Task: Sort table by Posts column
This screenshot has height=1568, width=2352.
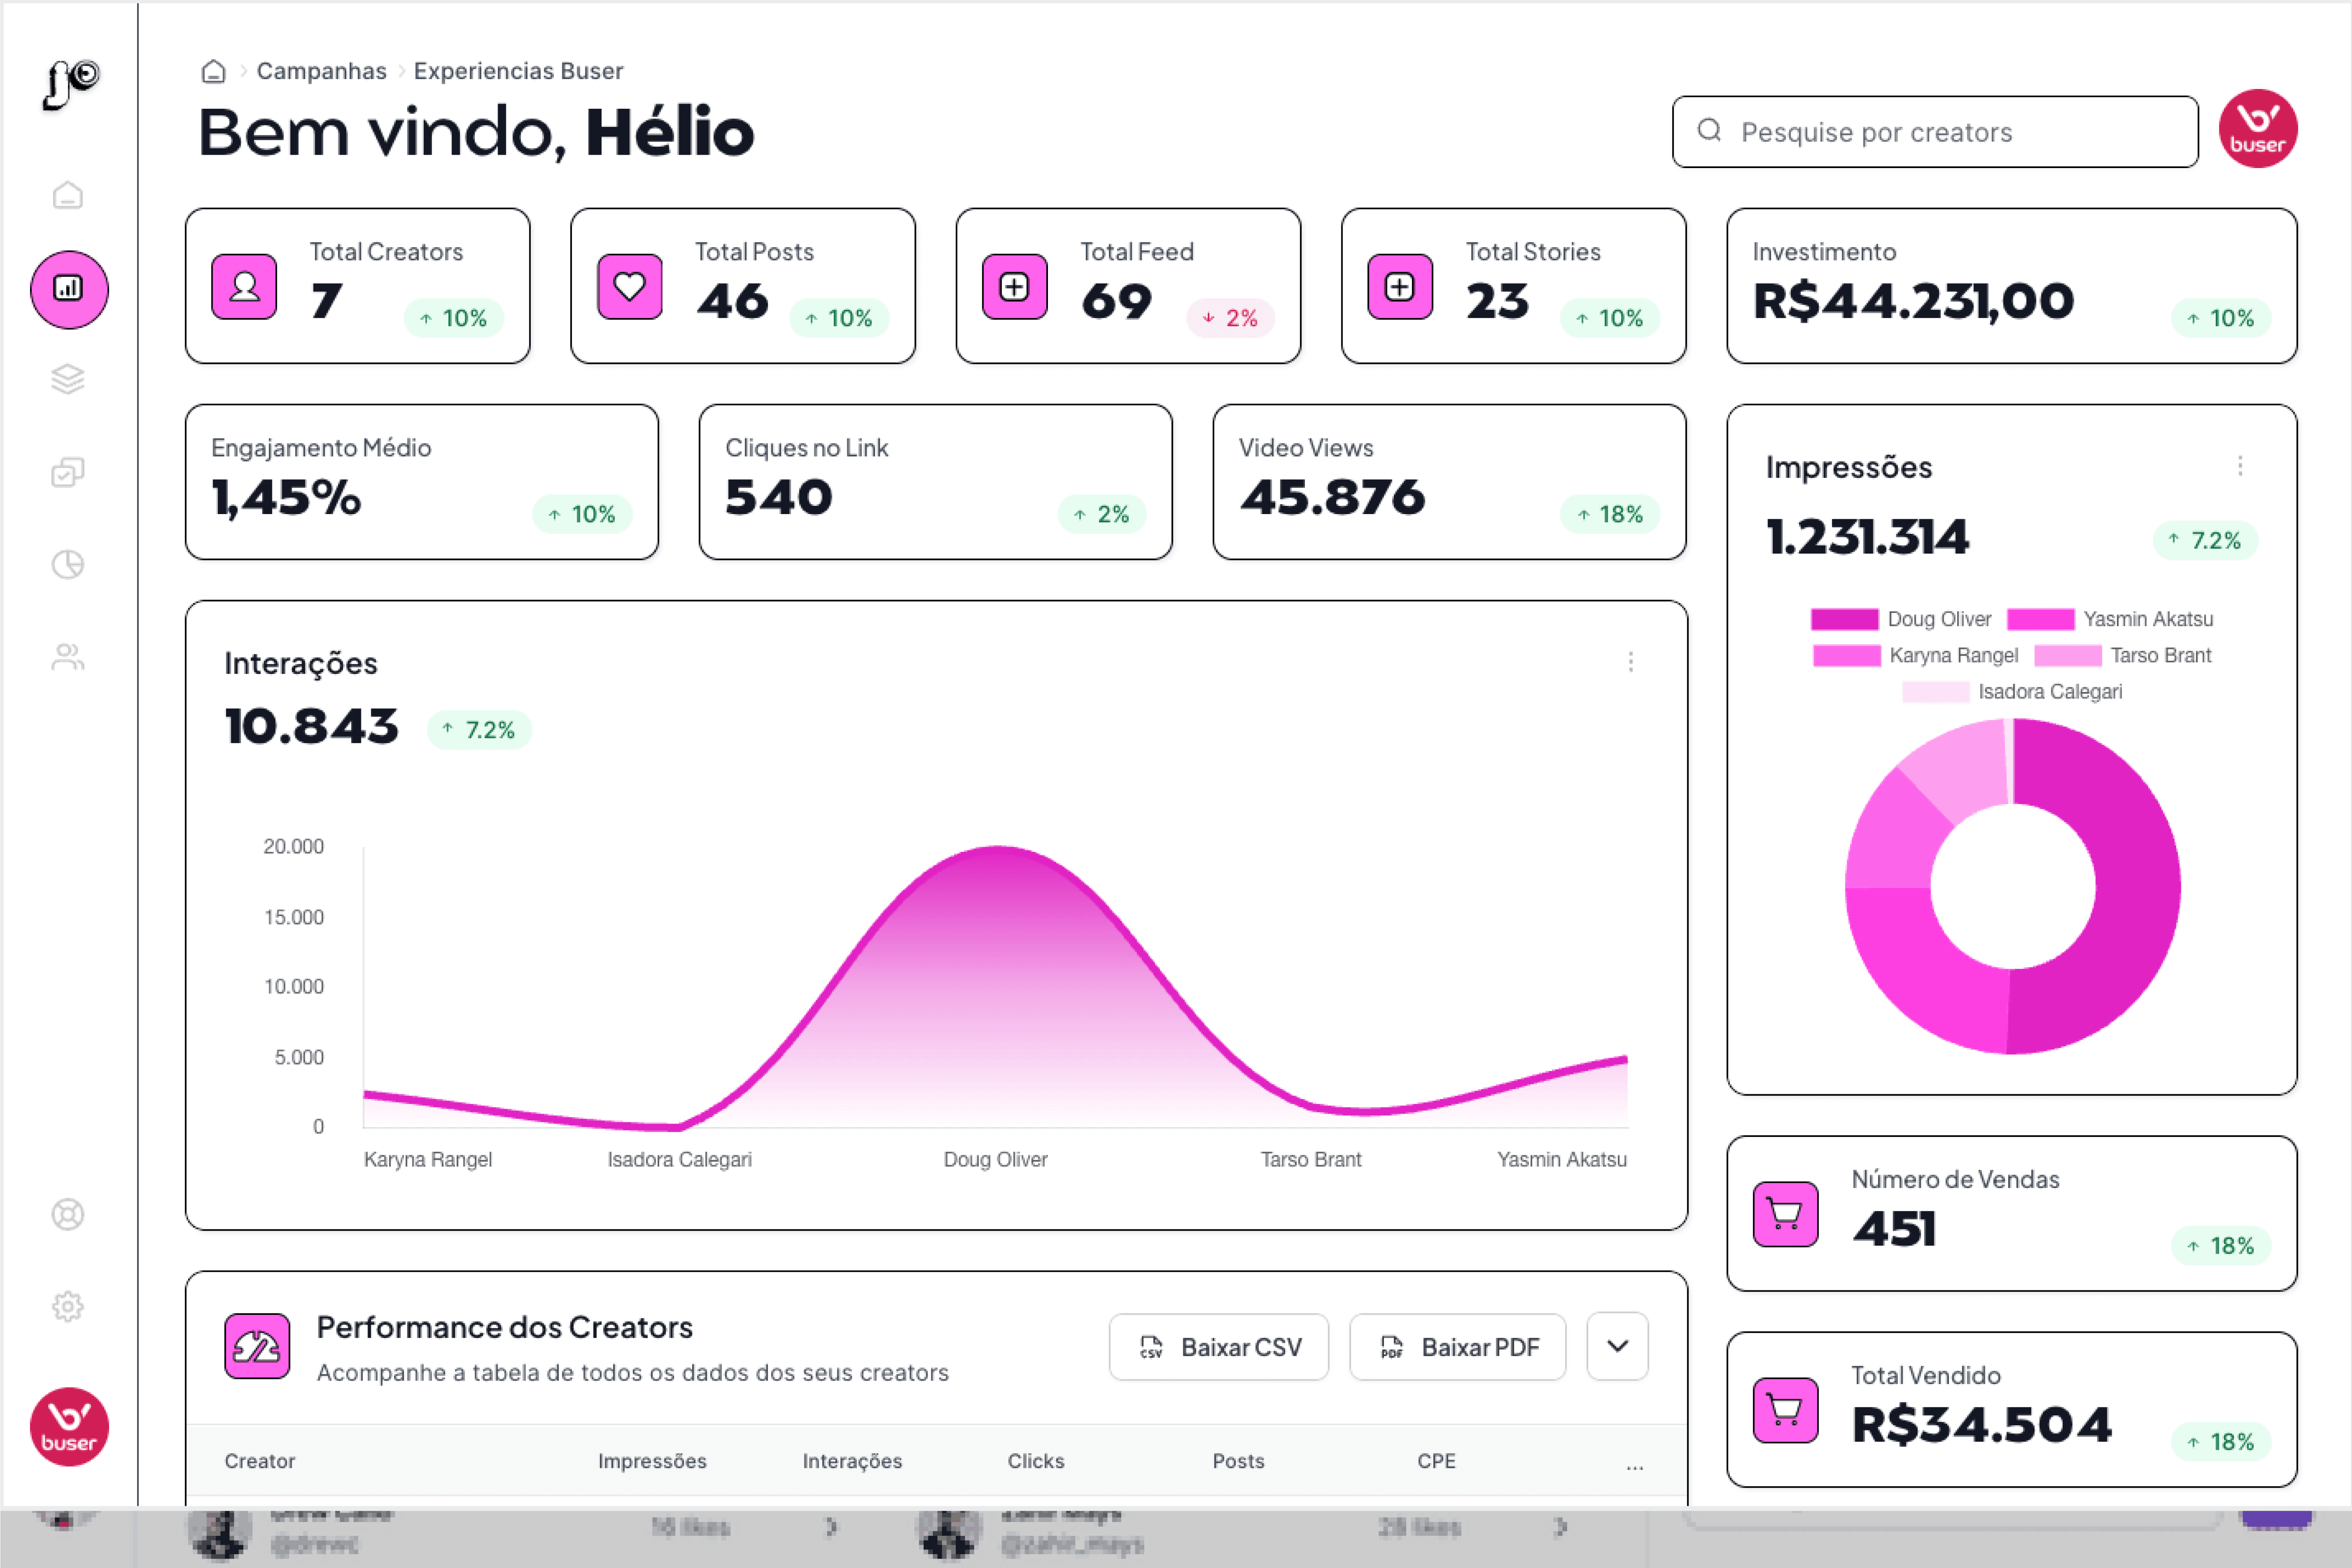Action: tap(1238, 1461)
